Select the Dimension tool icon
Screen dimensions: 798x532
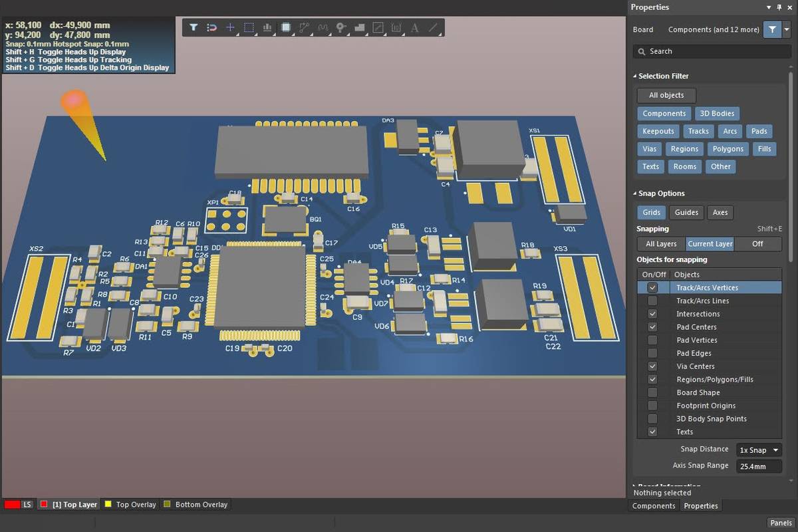click(x=397, y=28)
